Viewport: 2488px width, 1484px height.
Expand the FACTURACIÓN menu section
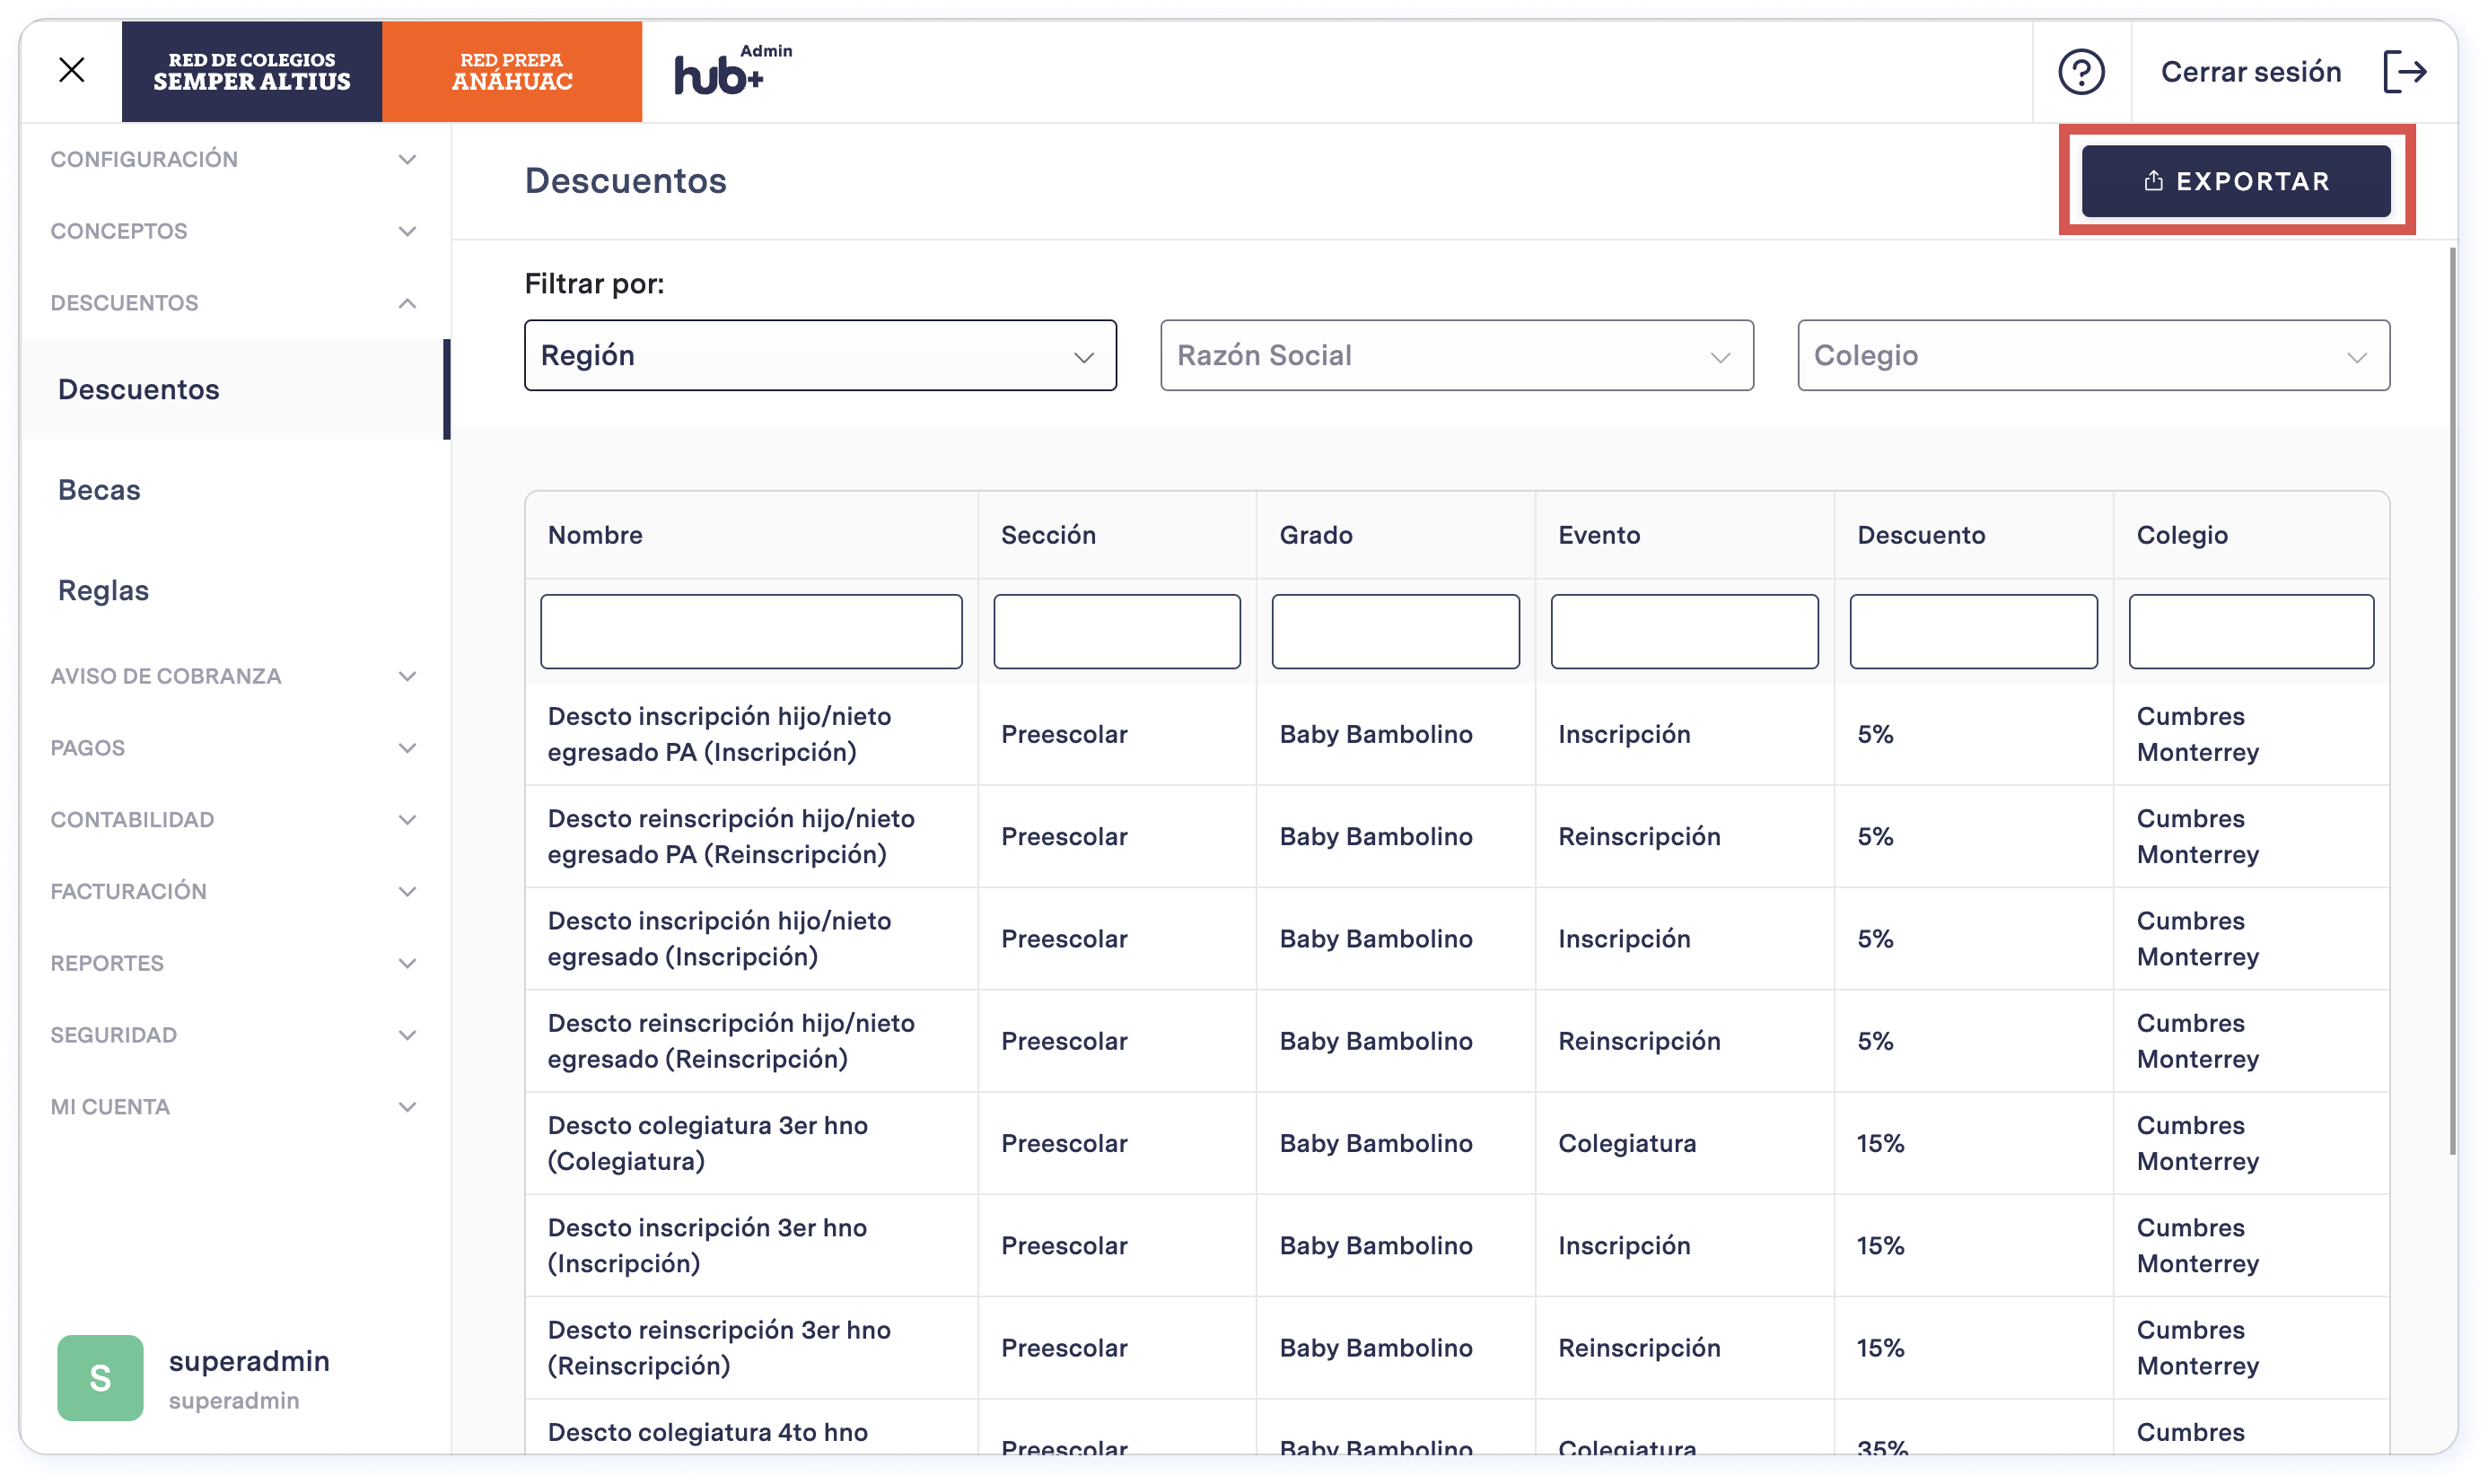235,891
